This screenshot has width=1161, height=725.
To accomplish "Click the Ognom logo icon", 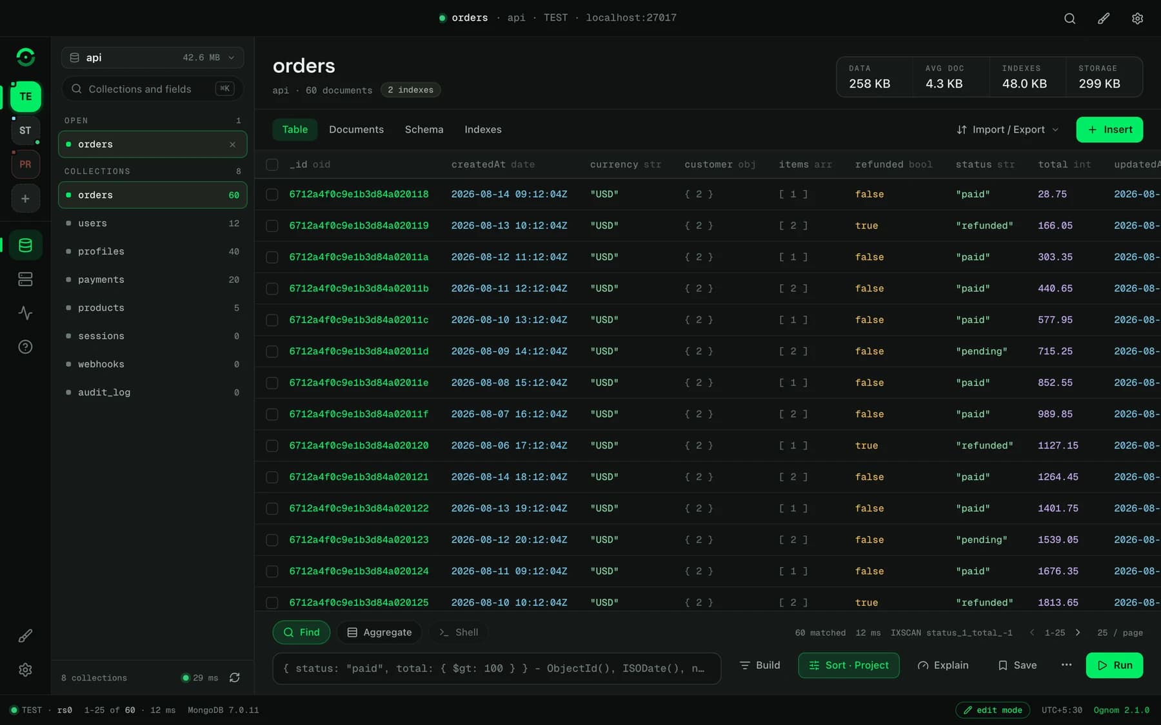I will [x=25, y=57].
